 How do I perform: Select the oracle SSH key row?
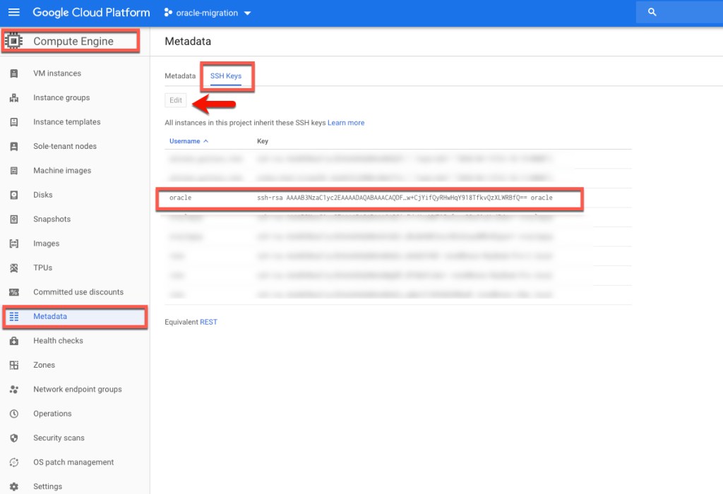click(369, 198)
